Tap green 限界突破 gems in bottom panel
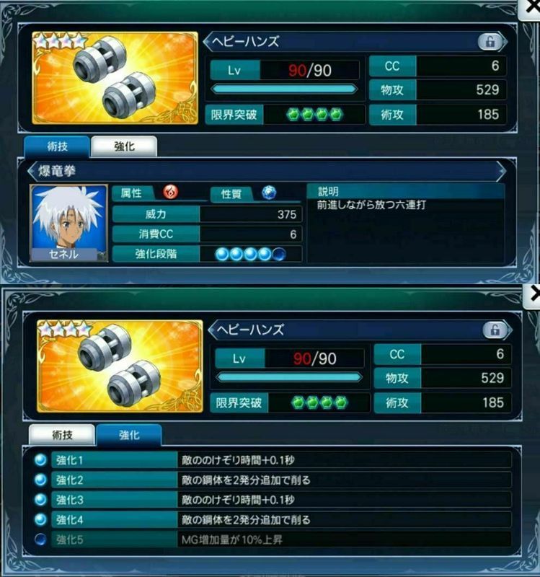Screen dimensions: 540x577 [x=319, y=403]
